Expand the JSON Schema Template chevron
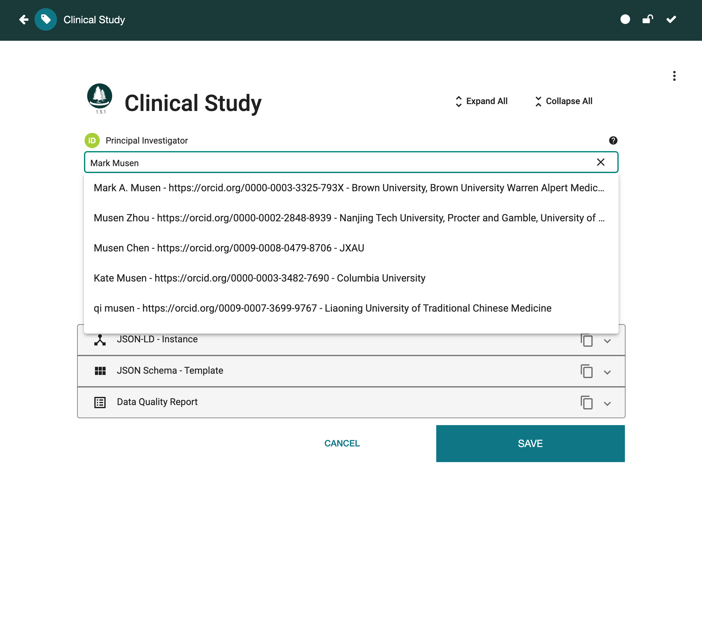 (x=607, y=372)
